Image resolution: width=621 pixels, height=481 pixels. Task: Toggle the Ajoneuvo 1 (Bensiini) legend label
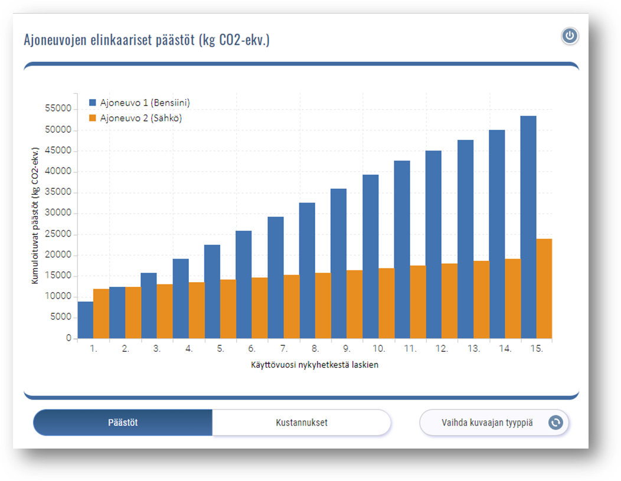point(145,103)
